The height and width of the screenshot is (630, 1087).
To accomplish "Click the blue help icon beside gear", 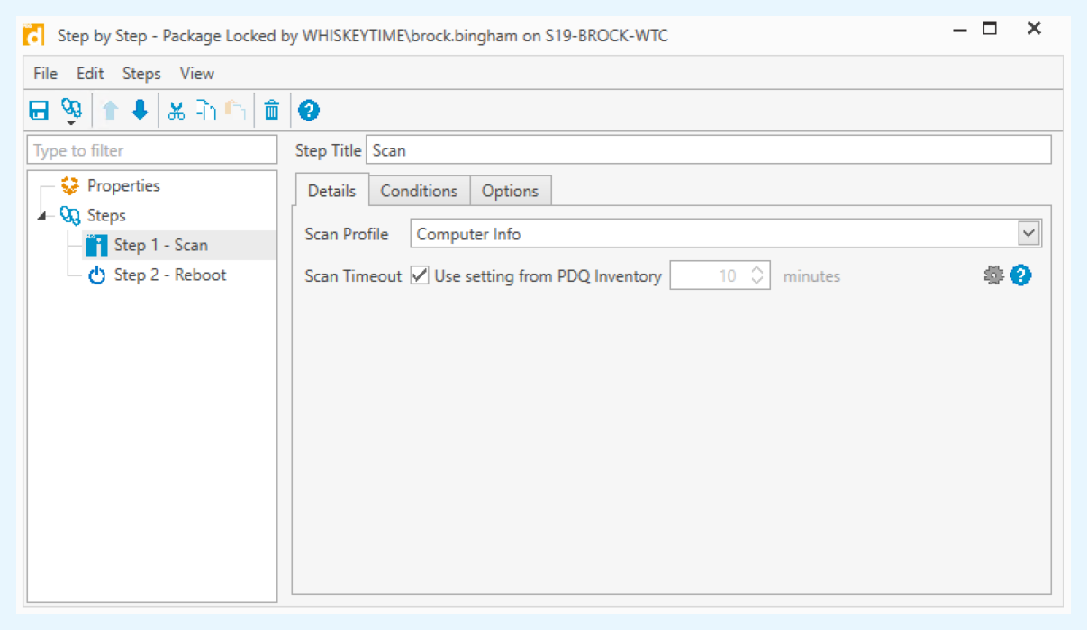I will coord(1020,275).
